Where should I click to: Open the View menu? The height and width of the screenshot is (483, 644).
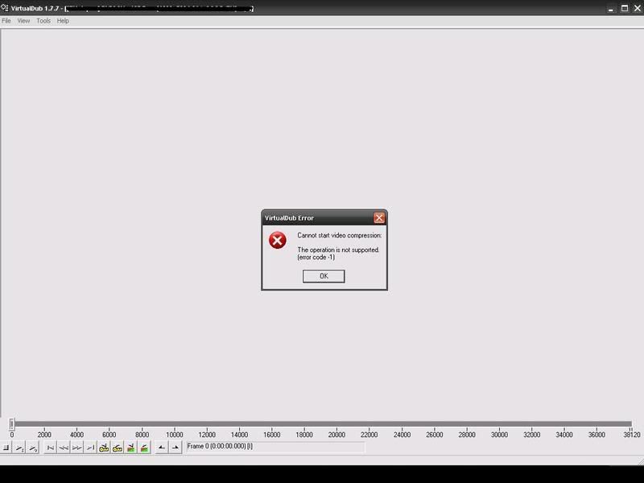[x=23, y=21]
